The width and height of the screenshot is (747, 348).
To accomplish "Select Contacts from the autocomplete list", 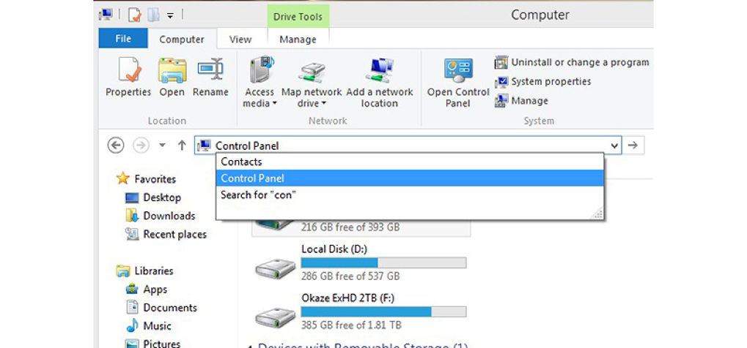I will click(x=241, y=162).
